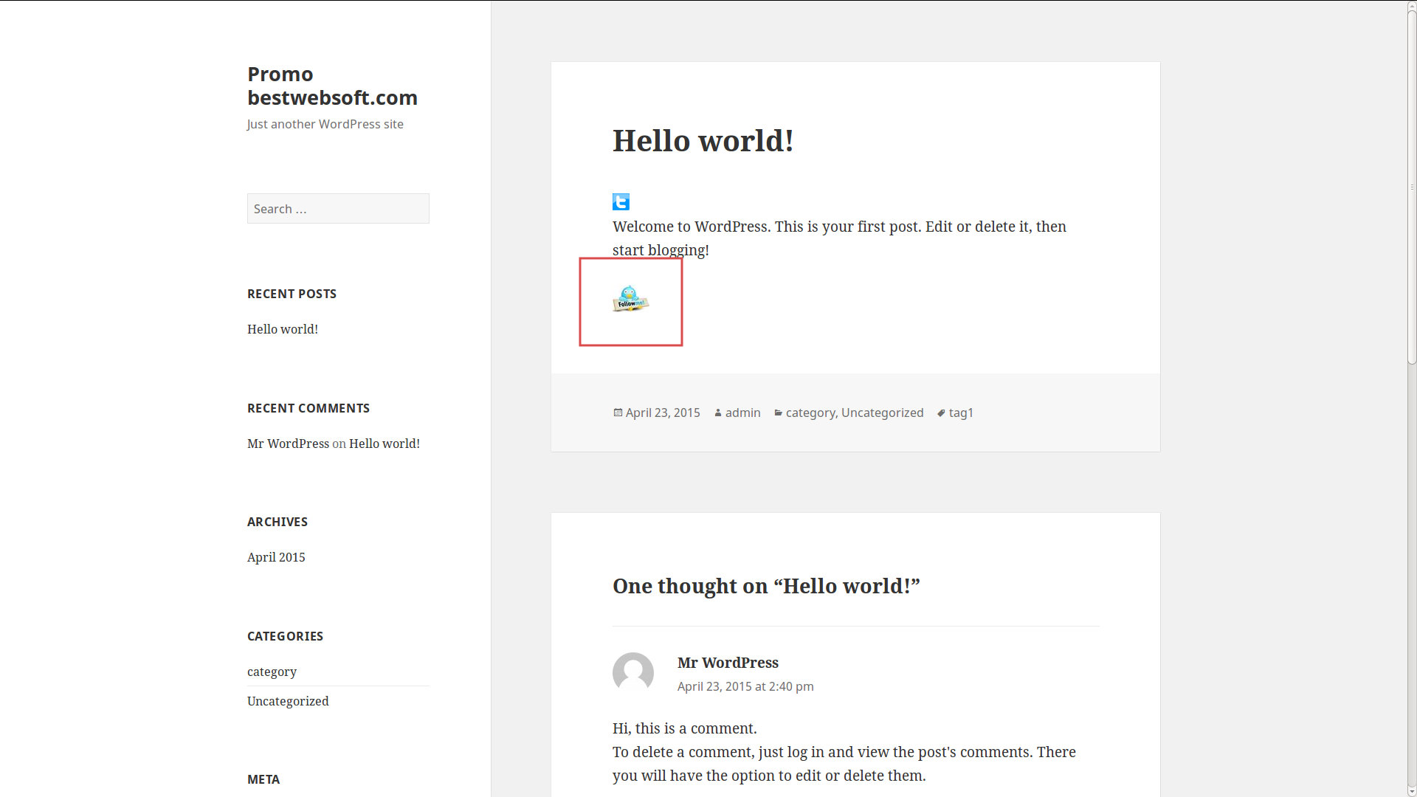Click Mr WordPress avatar image
This screenshot has height=797, width=1417.
point(633,672)
